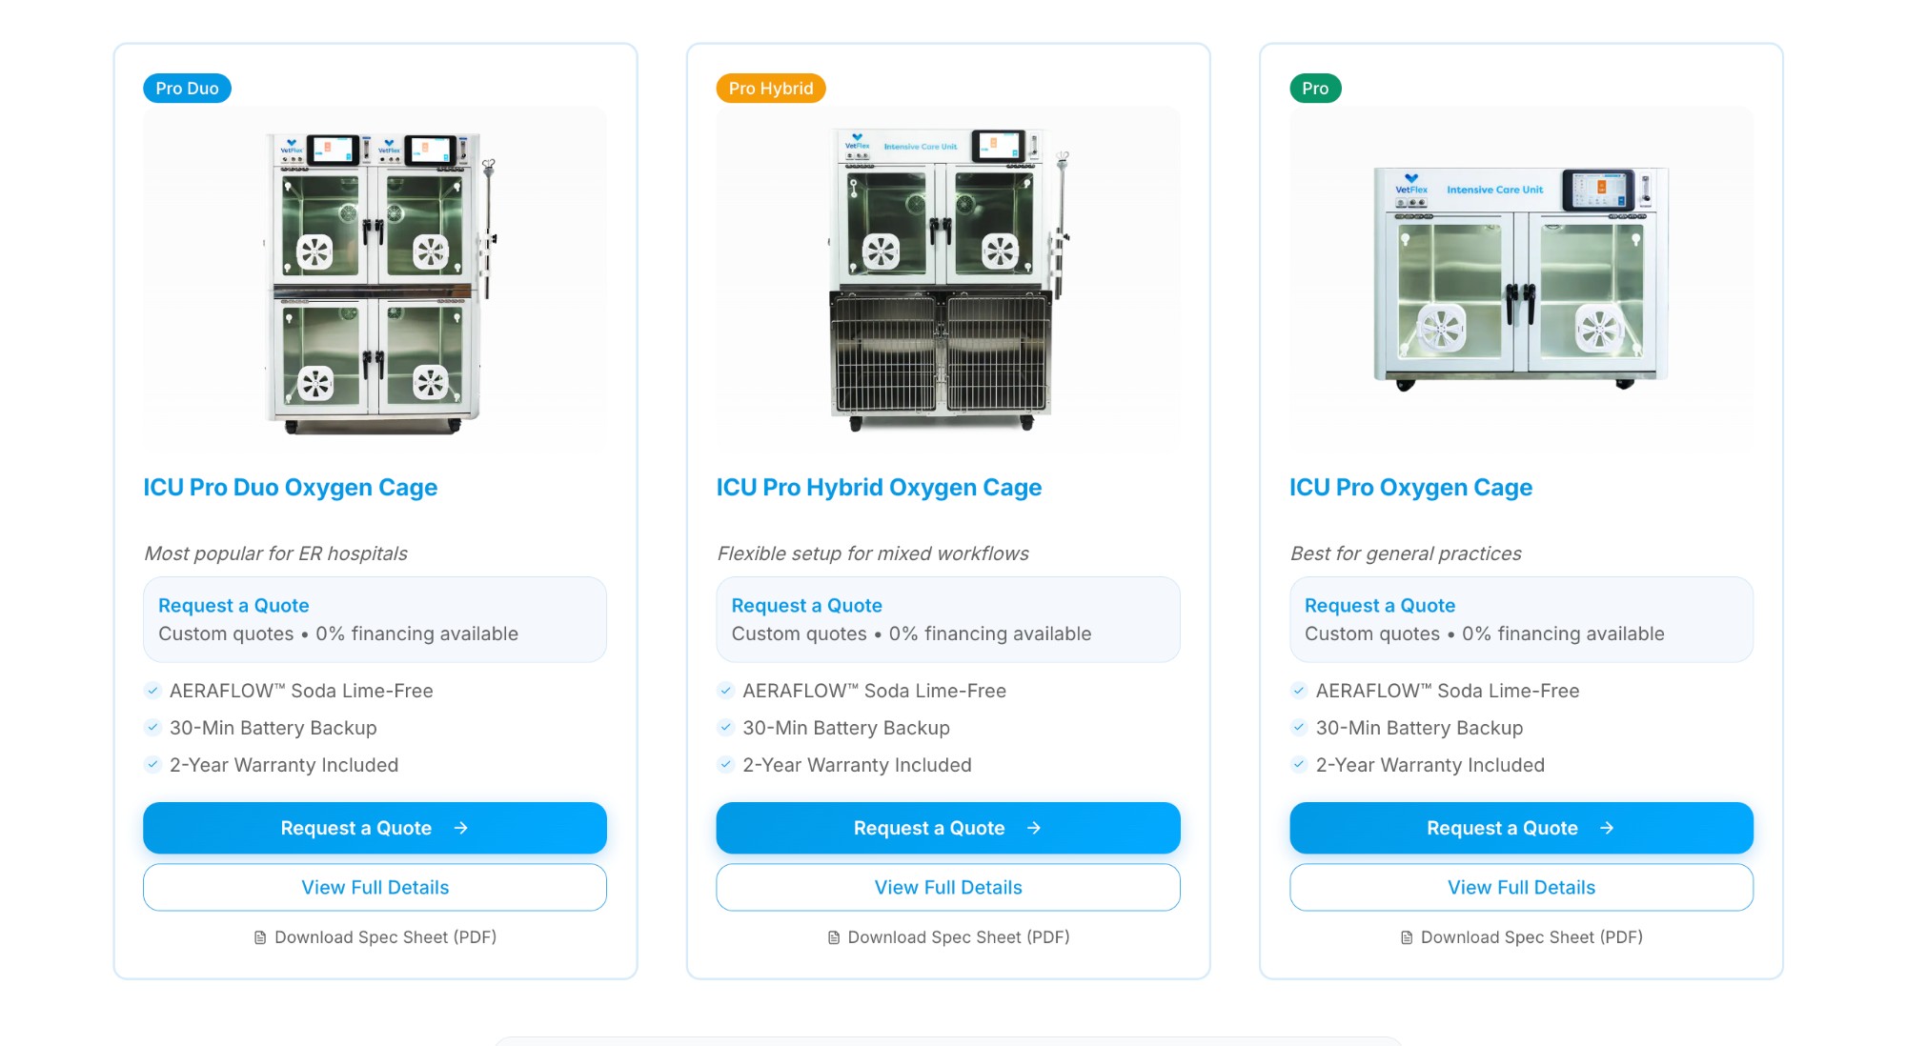The height and width of the screenshot is (1046, 1906).
Task: Click financing text in Pro Hybrid quote box
Action: click(912, 634)
